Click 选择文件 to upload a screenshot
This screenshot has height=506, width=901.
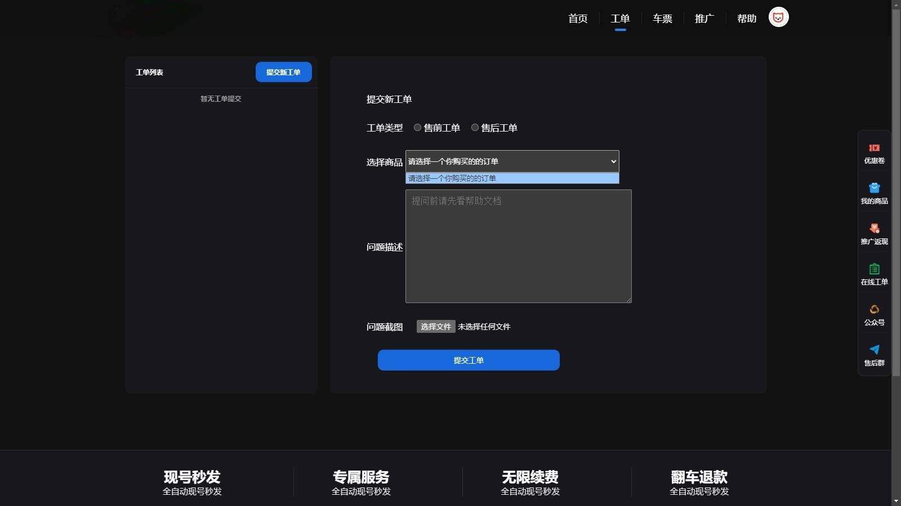(x=436, y=327)
